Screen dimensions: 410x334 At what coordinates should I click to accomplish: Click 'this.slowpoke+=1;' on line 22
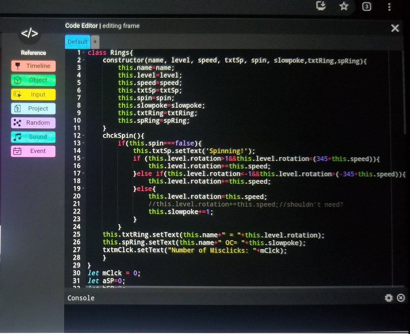click(181, 212)
